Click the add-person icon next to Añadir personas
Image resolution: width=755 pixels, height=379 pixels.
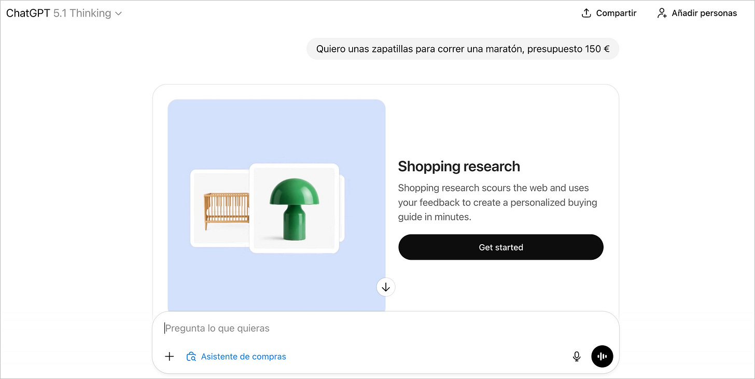click(662, 12)
